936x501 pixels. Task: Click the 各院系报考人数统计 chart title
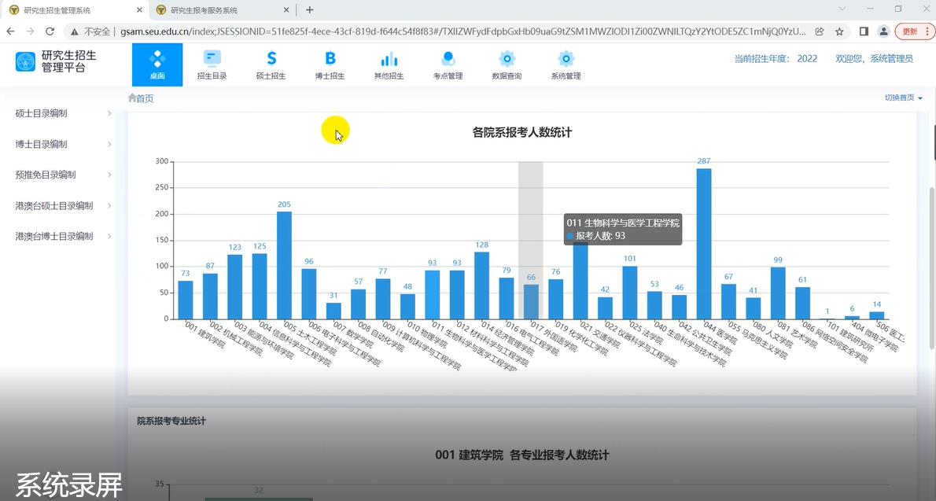(x=522, y=133)
